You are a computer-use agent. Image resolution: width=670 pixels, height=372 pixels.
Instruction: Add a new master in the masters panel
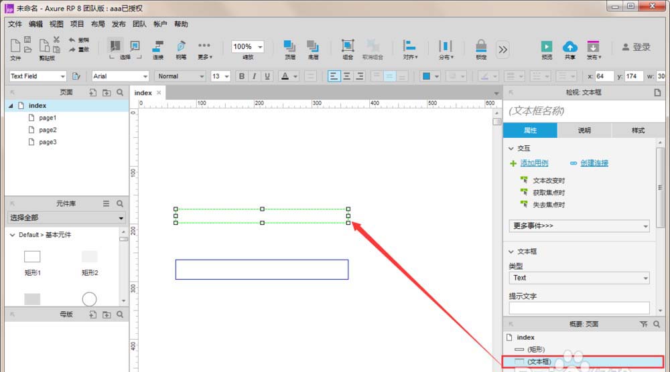(92, 314)
